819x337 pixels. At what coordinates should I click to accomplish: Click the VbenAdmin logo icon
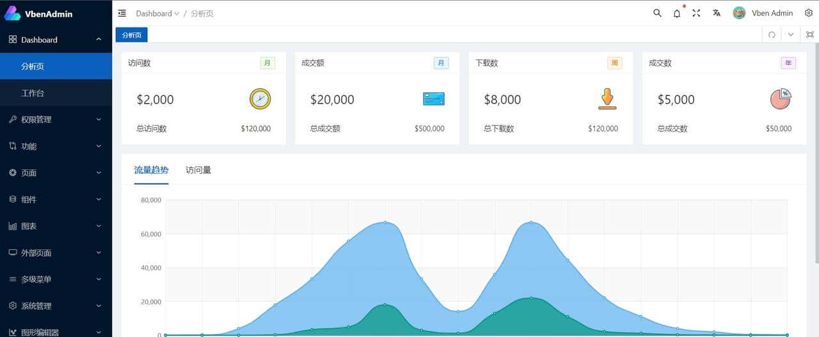(12, 13)
